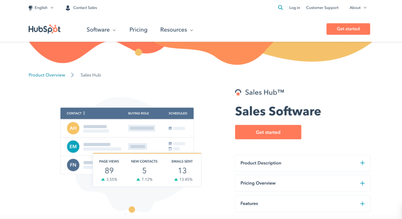
Task: Click Get started below Sales Software
Action: point(268,132)
